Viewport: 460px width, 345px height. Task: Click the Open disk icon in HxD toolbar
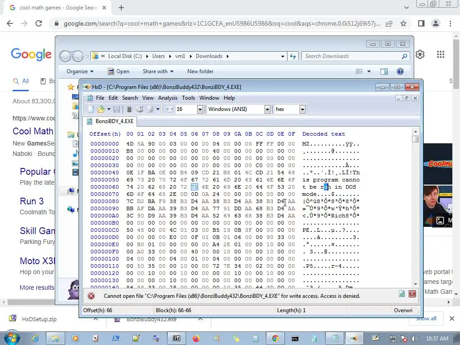click(140, 109)
